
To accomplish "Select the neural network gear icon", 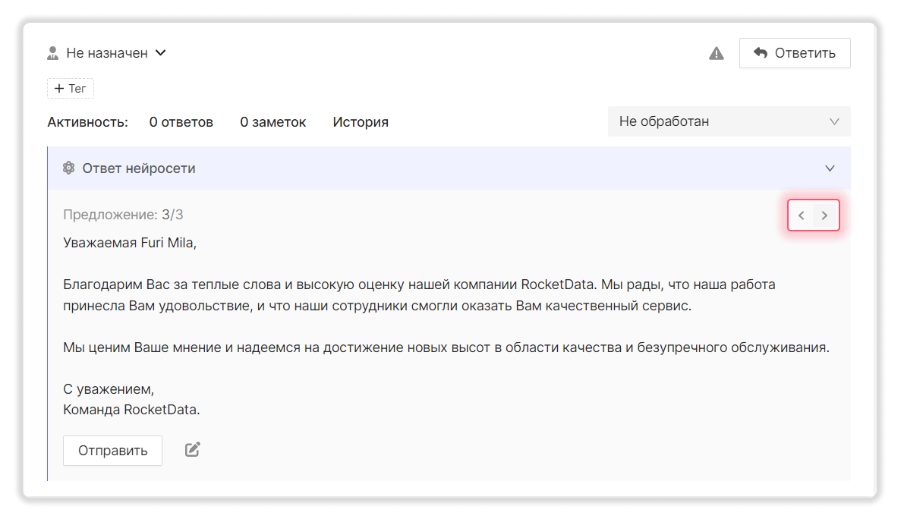I will click(x=68, y=168).
